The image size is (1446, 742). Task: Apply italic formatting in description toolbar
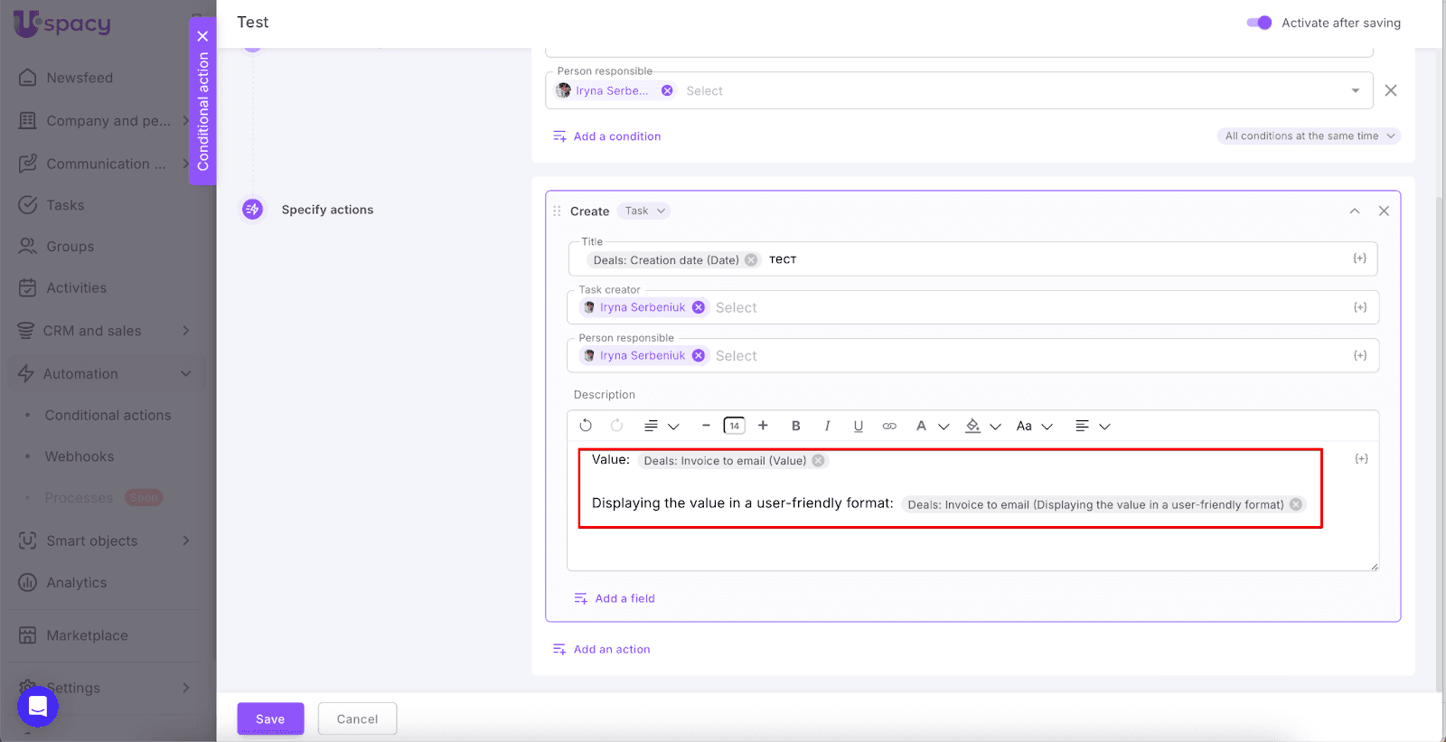coord(827,426)
